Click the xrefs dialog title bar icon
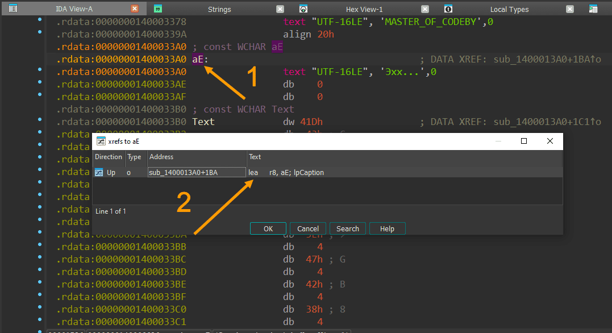Image resolution: width=612 pixels, height=333 pixels. coord(101,141)
